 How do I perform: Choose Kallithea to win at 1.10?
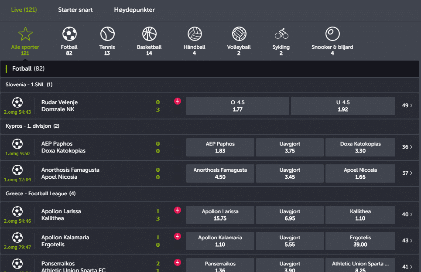(x=360, y=215)
